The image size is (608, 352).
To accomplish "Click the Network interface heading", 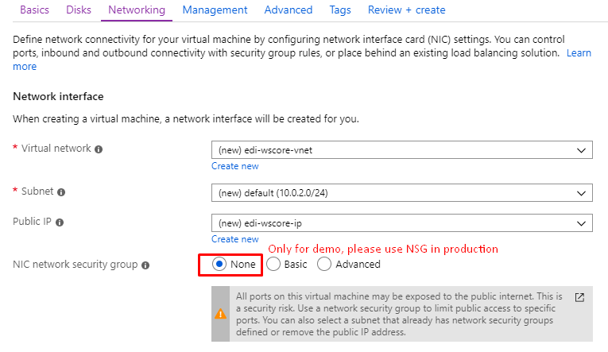I will tap(58, 96).
